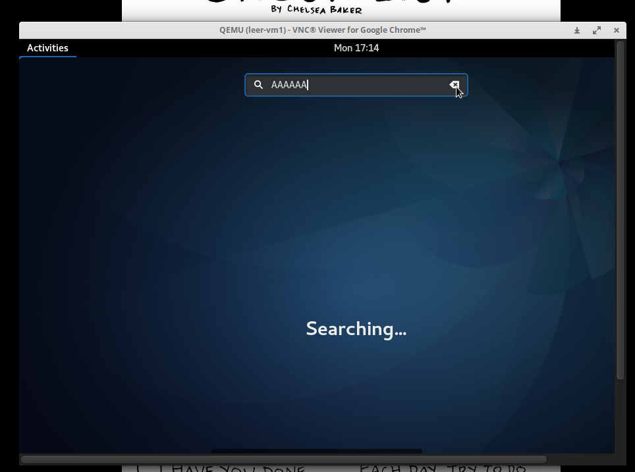Image resolution: width=635 pixels, height=472 pixels.
Task: Close the VNC Viewer window
Action: click(617, 30)
